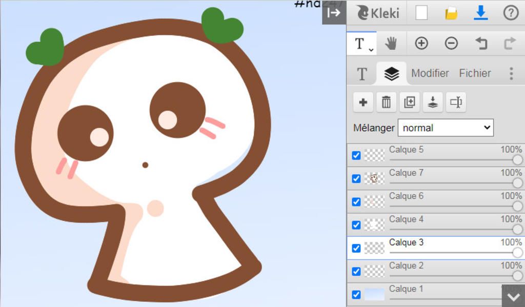The width and height of the screenshot is (525, 307).
Task: Click the Calque 4 layer thumbnail
Action: click(374, 225)
